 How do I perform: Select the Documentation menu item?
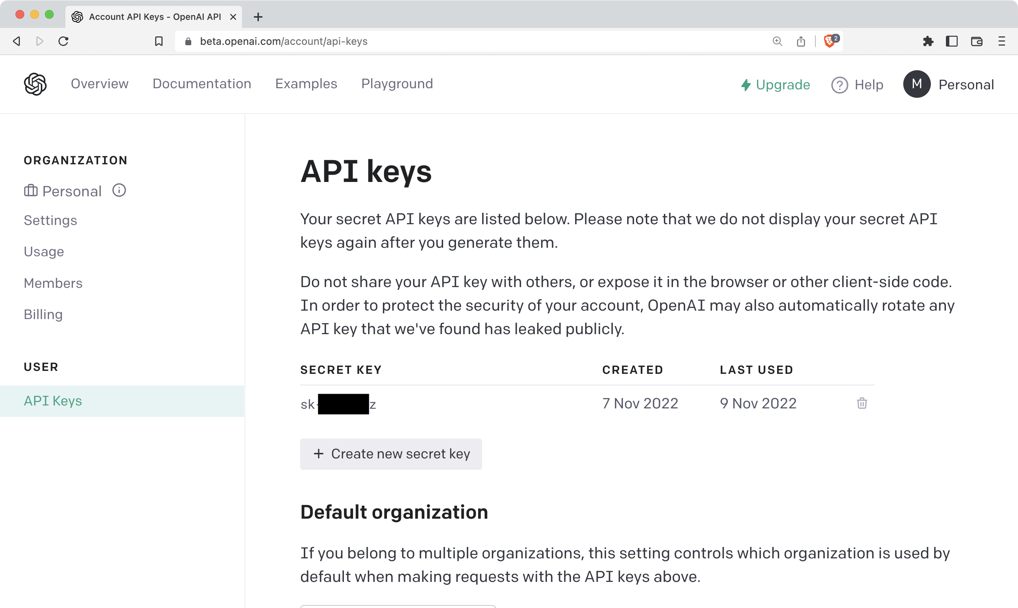202,83
